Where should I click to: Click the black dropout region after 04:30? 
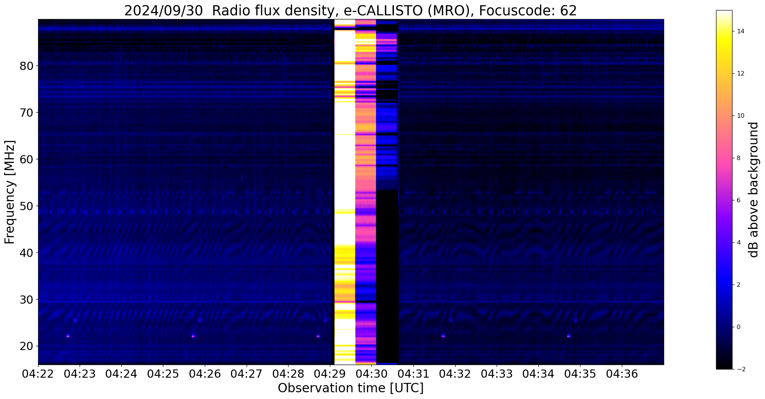pyautogui.click(x=387, y=277)
